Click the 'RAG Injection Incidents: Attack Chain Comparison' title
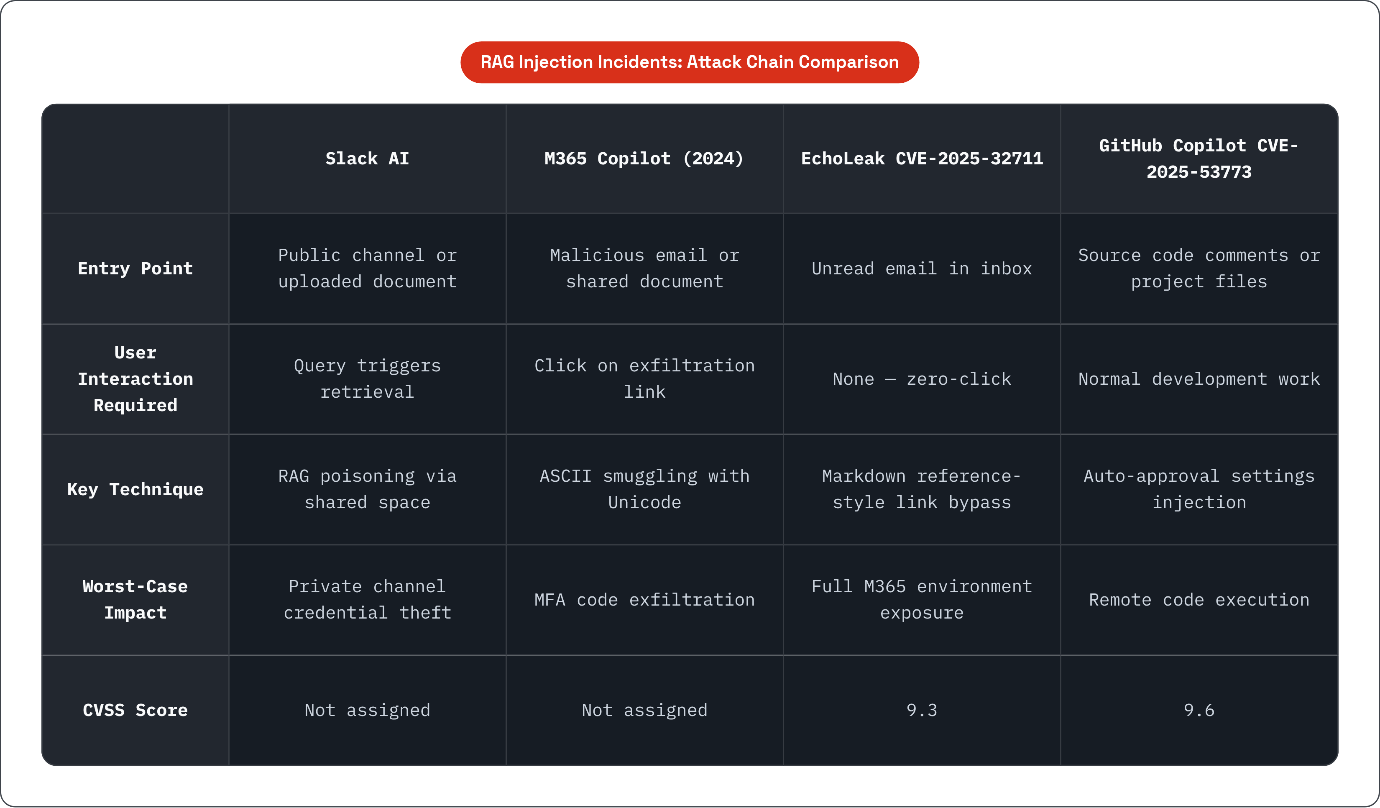This screenshot has height=808, width=1380. coord(690,62)
